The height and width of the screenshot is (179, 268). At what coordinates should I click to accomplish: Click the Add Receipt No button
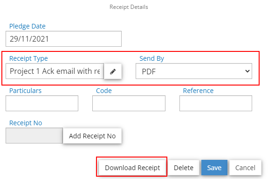click(92, 136)
